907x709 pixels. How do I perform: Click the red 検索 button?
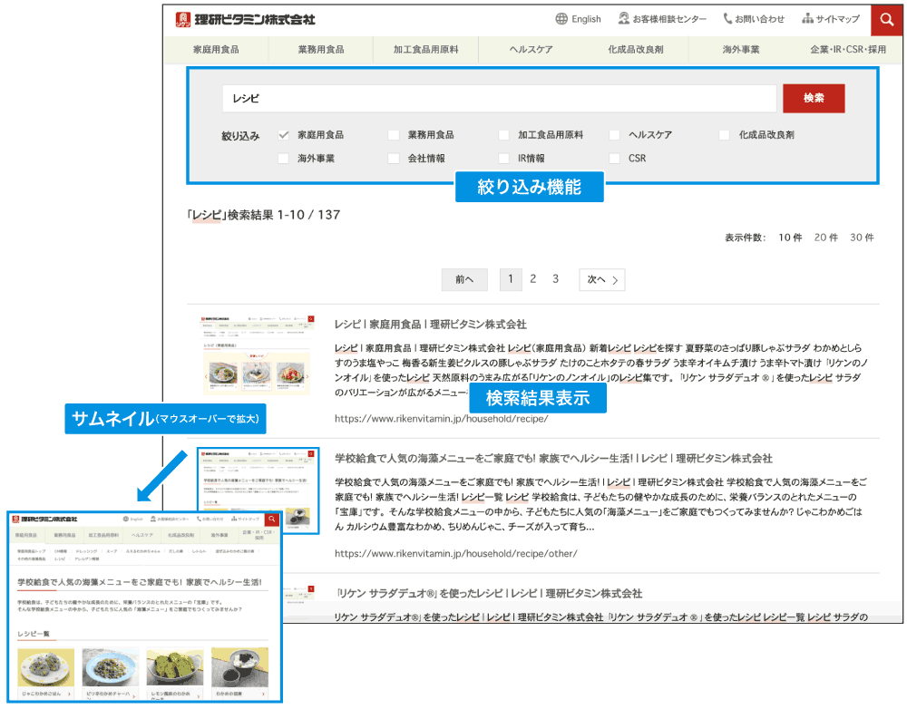[814, 98]
